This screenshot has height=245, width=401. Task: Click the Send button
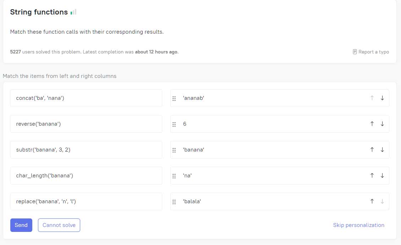[x=21, y=225]
